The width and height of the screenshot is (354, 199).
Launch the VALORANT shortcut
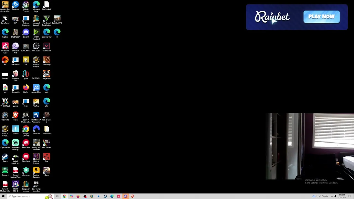[x=46, y=48]
